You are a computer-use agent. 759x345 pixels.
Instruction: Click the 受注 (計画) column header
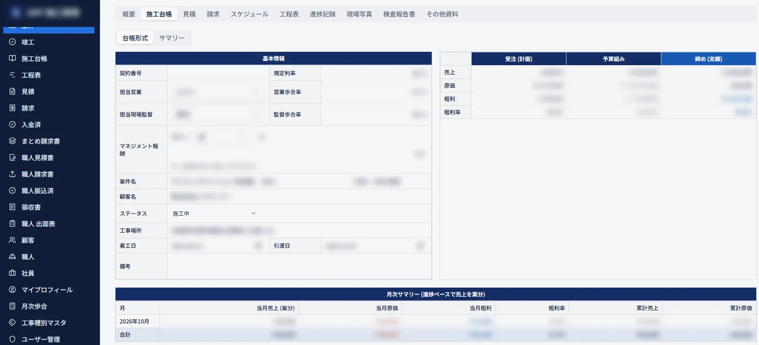point(519,59)
